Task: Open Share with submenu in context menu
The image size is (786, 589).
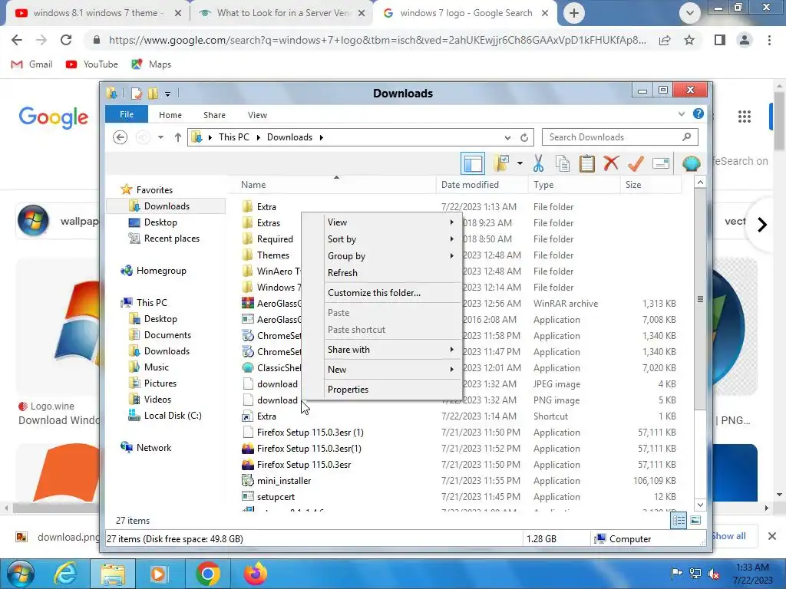Action: point(391,350)
